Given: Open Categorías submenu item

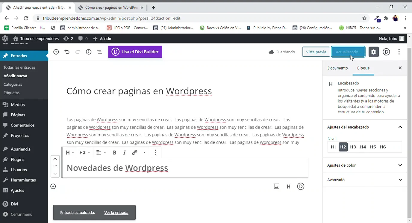Looking at the screenshot, I should point(13,85).
